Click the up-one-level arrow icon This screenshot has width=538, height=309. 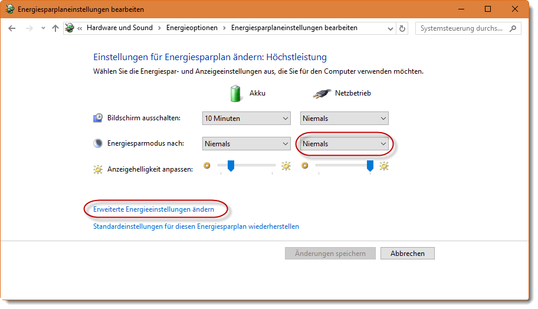(x=55, y=28)
